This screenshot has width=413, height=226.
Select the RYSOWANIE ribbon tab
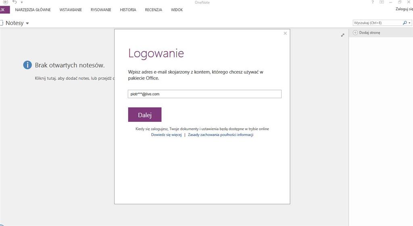click(101, 10)
